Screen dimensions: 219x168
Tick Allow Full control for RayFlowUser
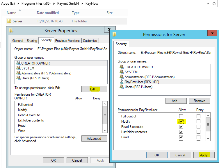181,116
